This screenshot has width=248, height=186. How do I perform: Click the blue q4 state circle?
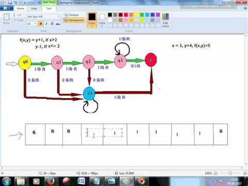(89, 94)
